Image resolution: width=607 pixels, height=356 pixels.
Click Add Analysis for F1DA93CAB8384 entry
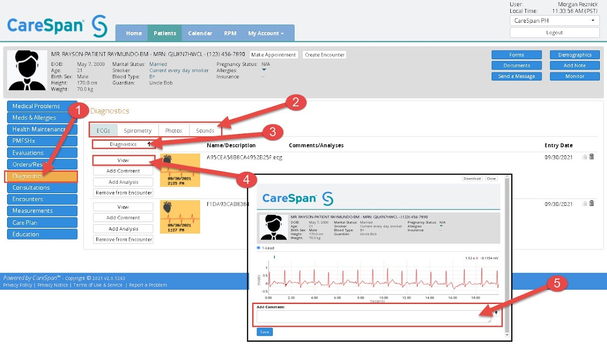(123, 229)
